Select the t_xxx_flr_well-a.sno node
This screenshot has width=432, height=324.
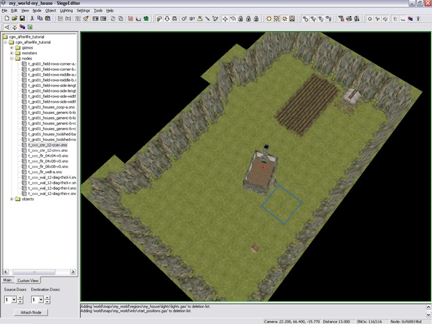(45, 172)
